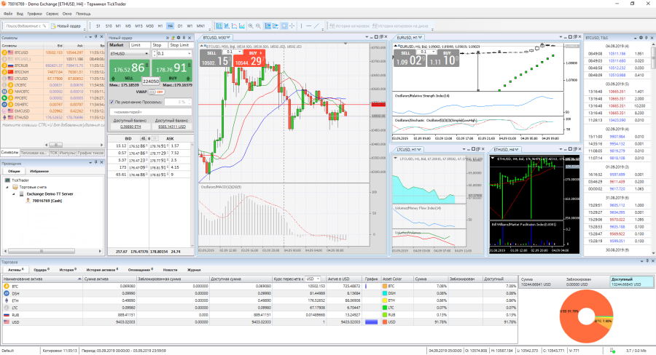
Task: Select the D1 timeframe
Action: click(180, 26)
